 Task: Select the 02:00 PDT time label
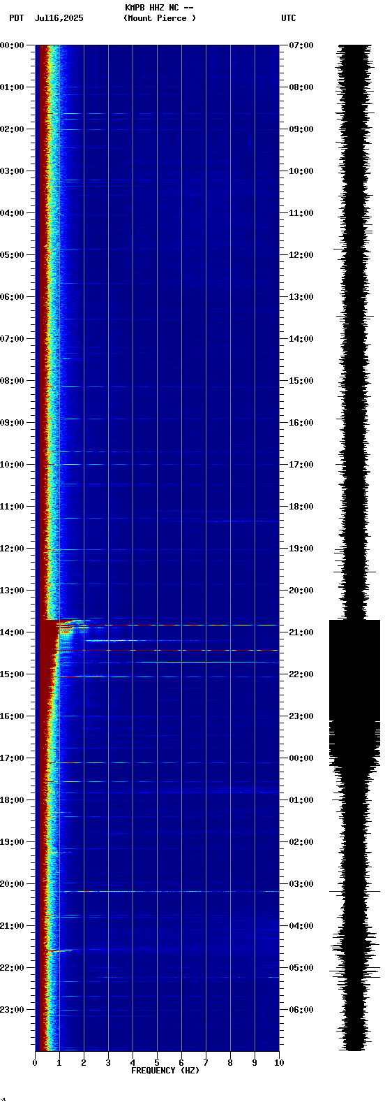coord(12,129)
